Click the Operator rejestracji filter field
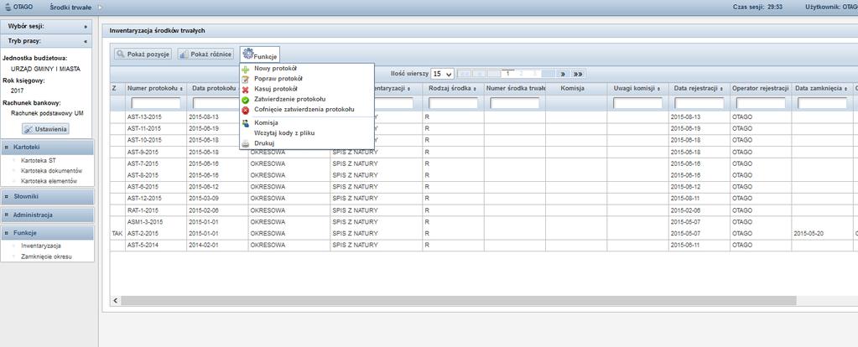 coord(761,103)
